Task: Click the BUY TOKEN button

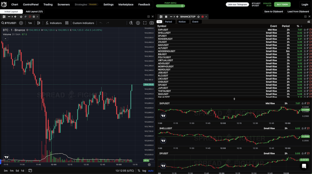Action: [x=282, y=4]
